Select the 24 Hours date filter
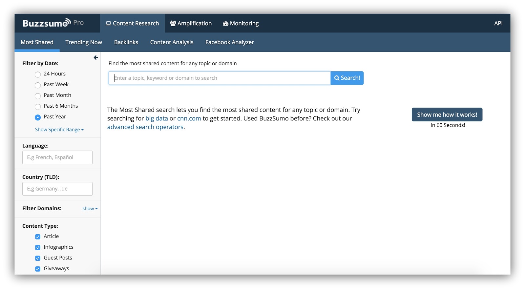 38,74
